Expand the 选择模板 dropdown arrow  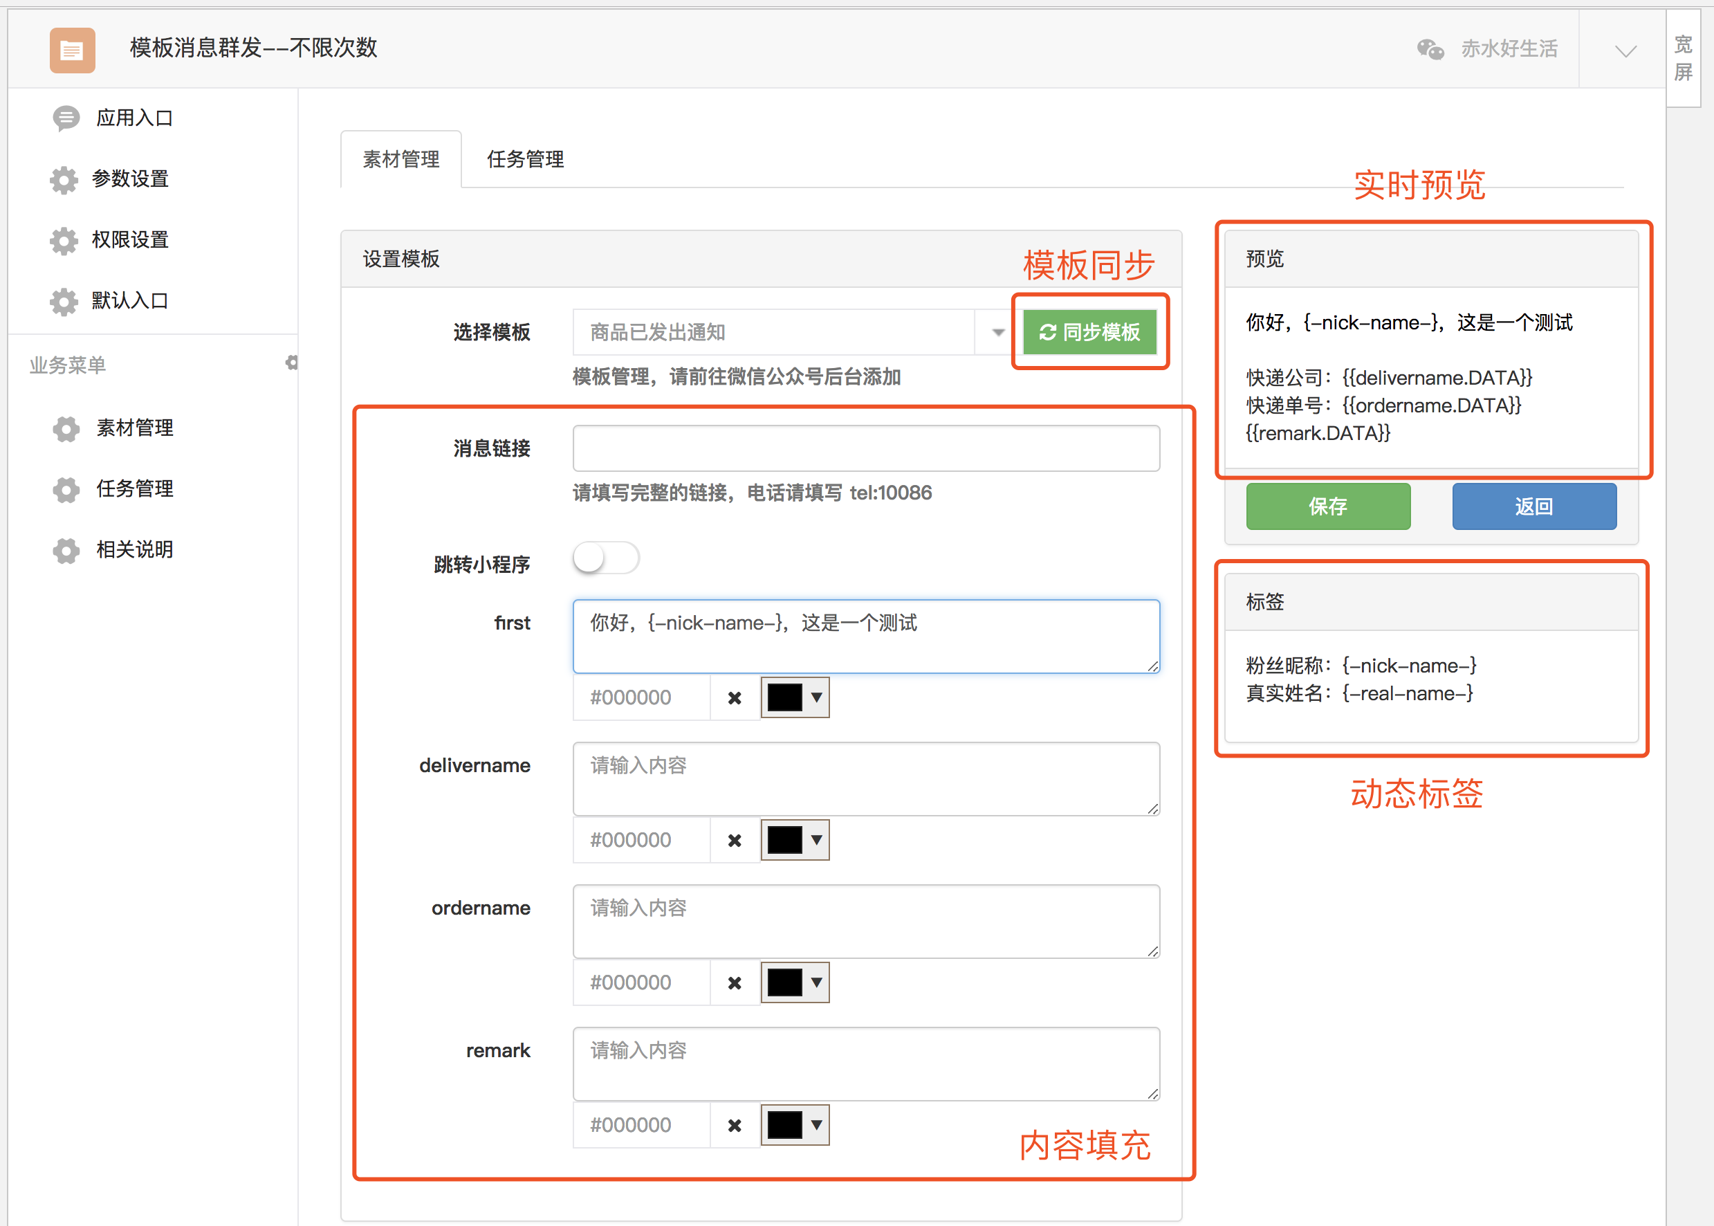[997, 332]
